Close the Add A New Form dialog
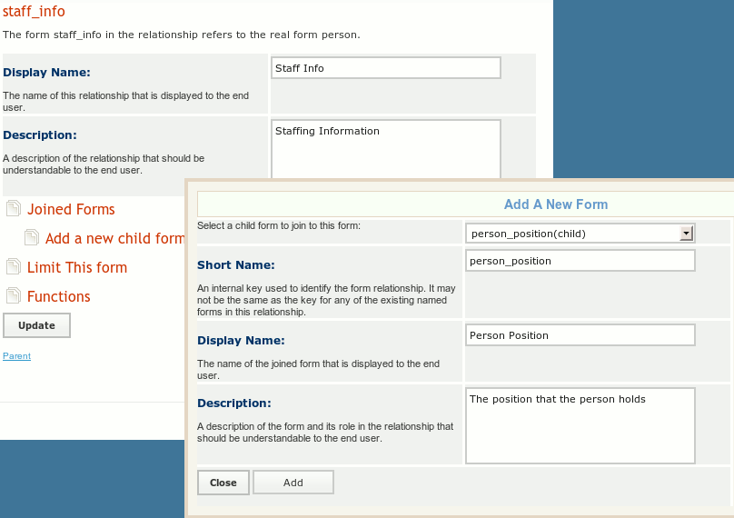Screen dimensions: 734x518 (x=223, y=483)
